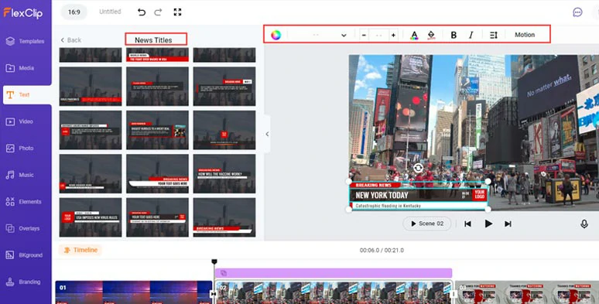This screenshot has width=599, height=304.
Task: Open the Templates sidebar section
Action: pos(26,41)
